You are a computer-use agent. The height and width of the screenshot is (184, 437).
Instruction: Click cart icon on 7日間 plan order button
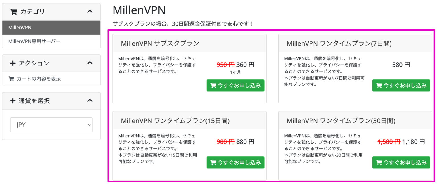(379, 85)
